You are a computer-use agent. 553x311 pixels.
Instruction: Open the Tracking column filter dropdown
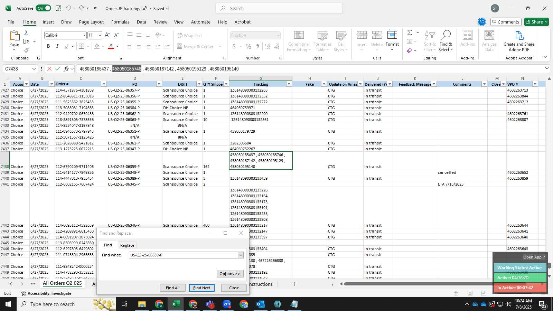pos(289,84)
